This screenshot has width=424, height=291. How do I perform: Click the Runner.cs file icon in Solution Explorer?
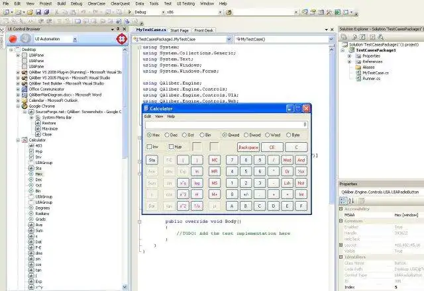(x=358, y=79)
